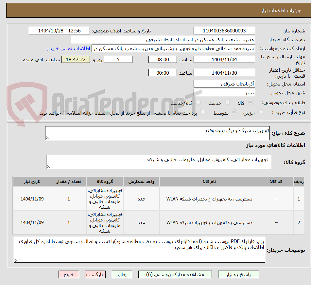
Task: Select the متوسط purchase type radio
Action: click(234, 112)
